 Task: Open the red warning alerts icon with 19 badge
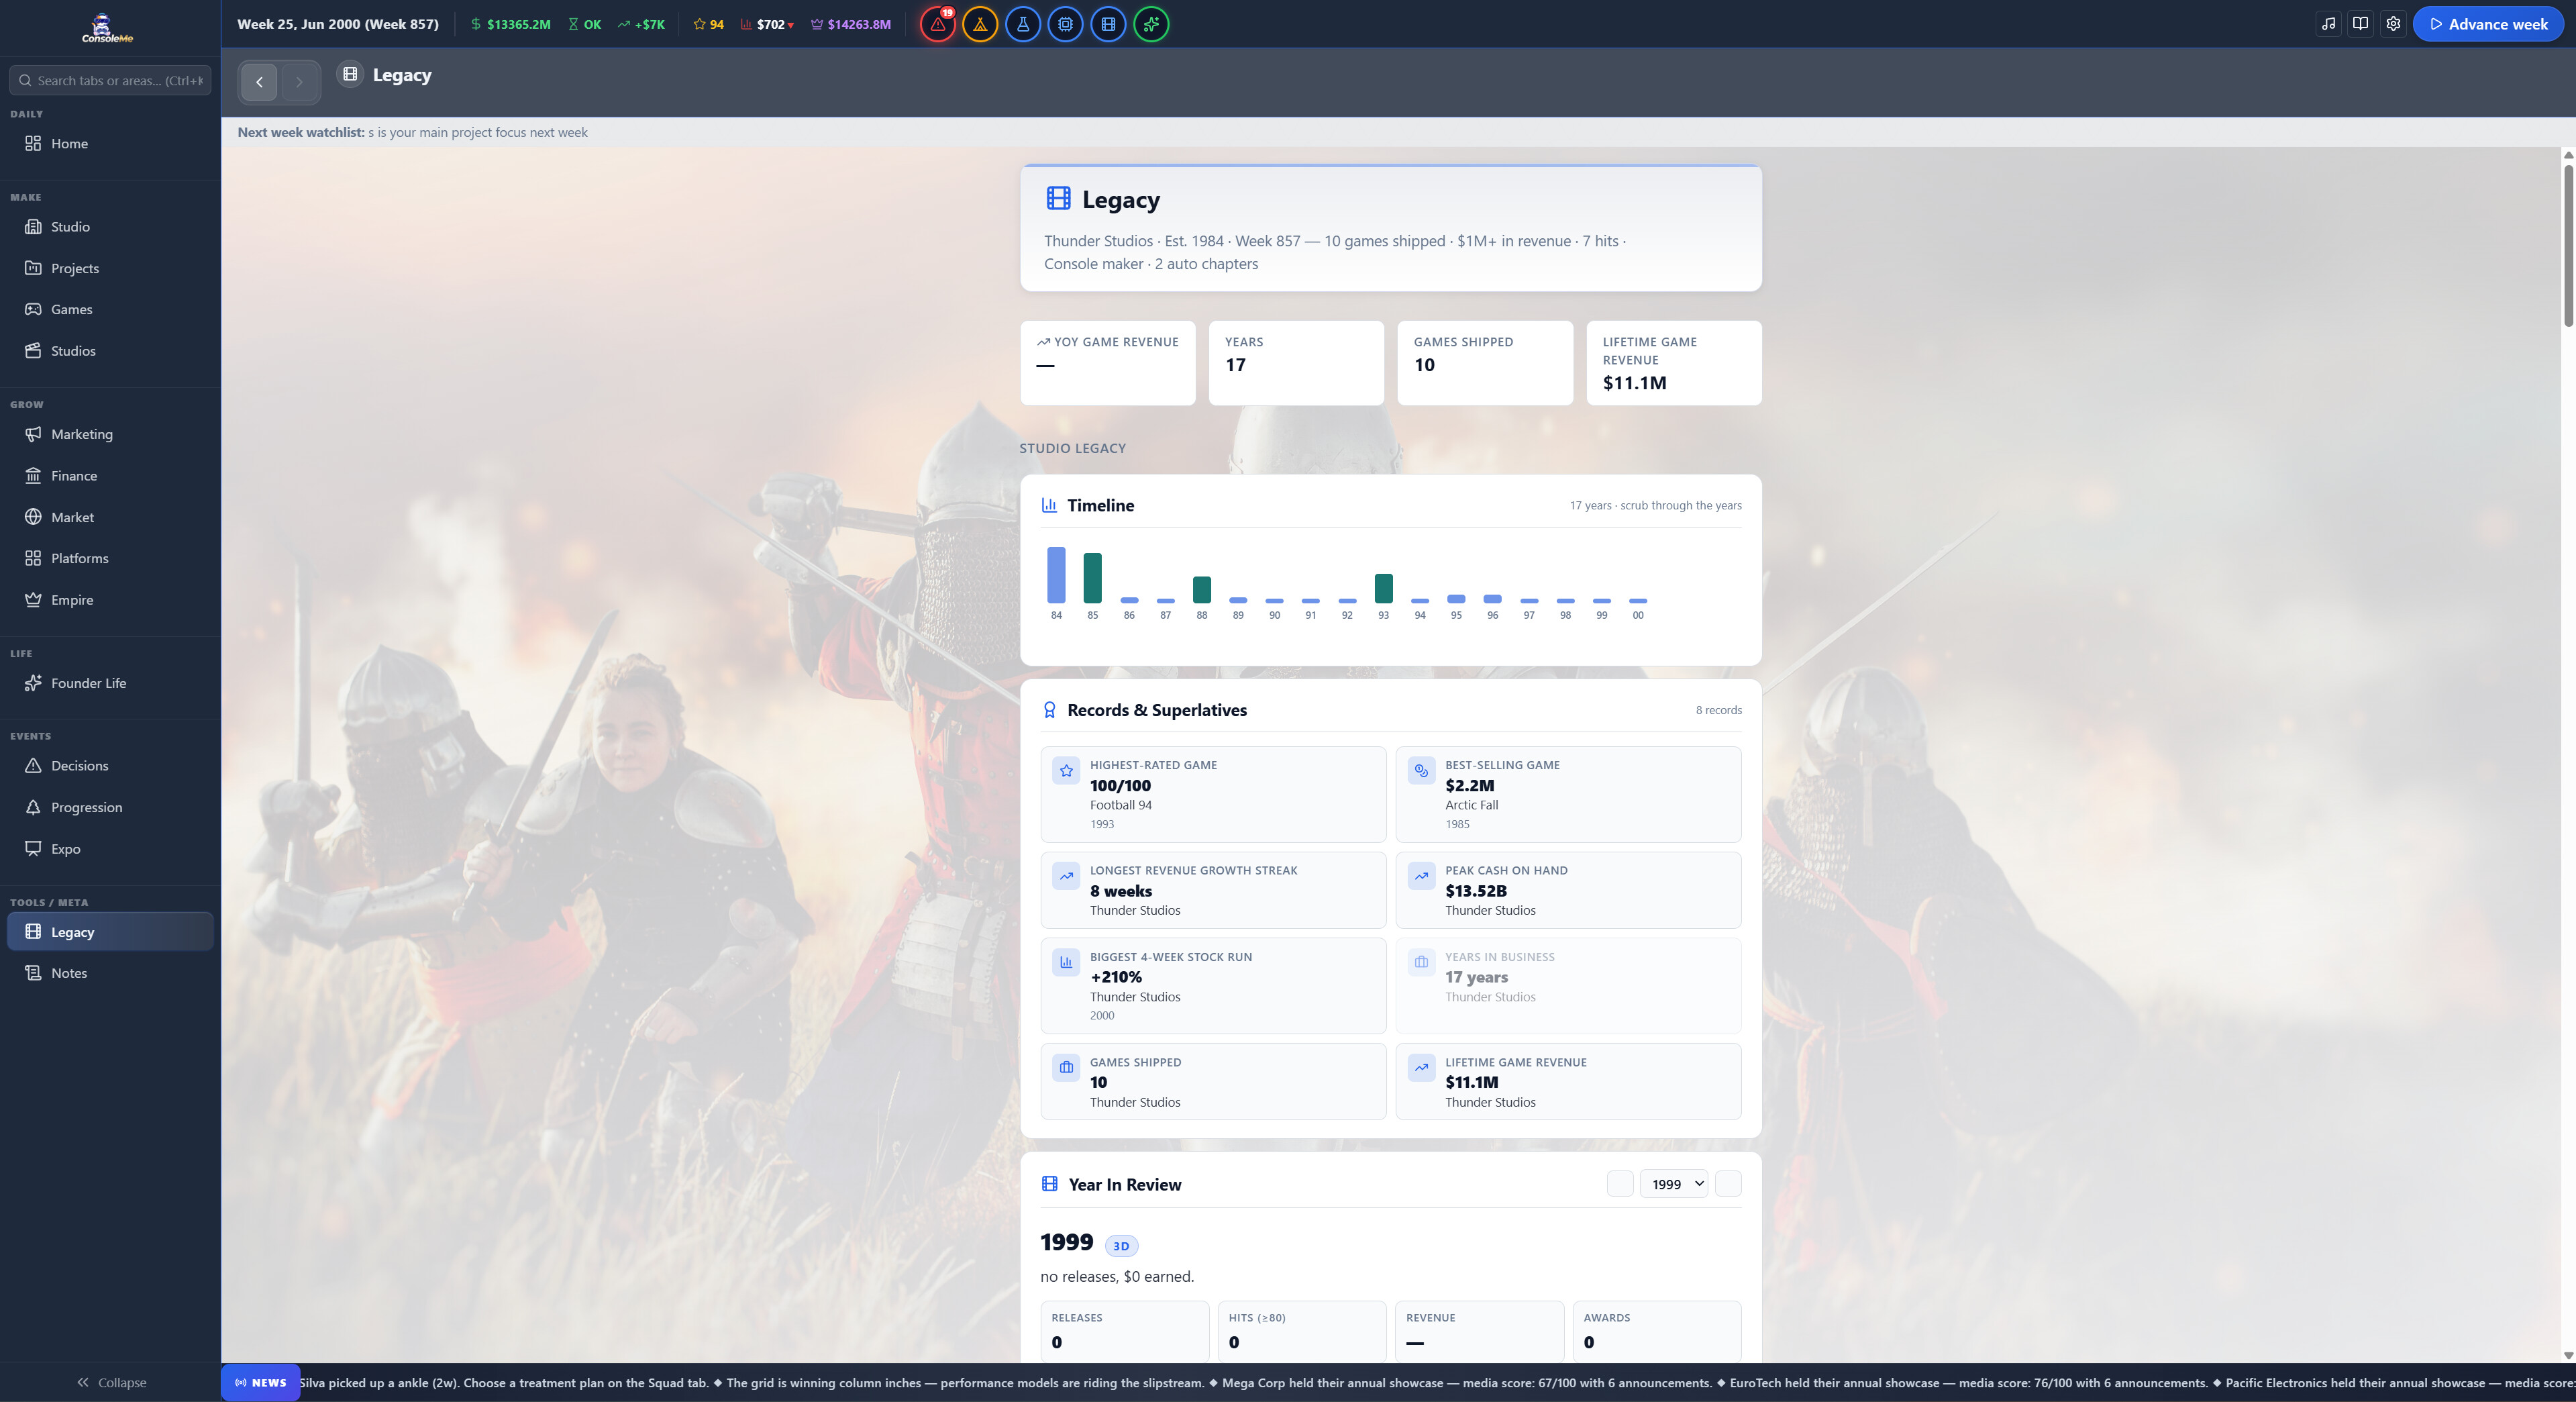[937, 24]
